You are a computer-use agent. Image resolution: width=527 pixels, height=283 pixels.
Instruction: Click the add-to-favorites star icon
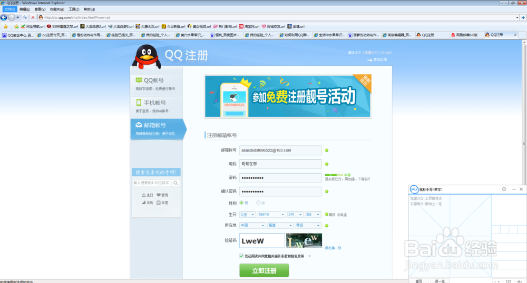[16, 26]
